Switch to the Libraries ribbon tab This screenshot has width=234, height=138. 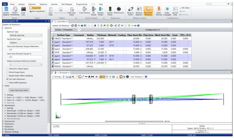click(x=54, y=4)
